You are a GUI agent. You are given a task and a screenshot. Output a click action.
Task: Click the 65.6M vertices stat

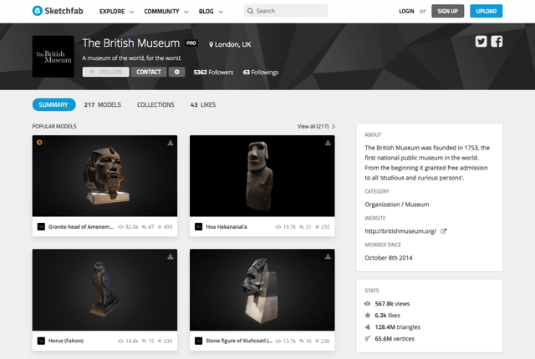coord(395,339)
